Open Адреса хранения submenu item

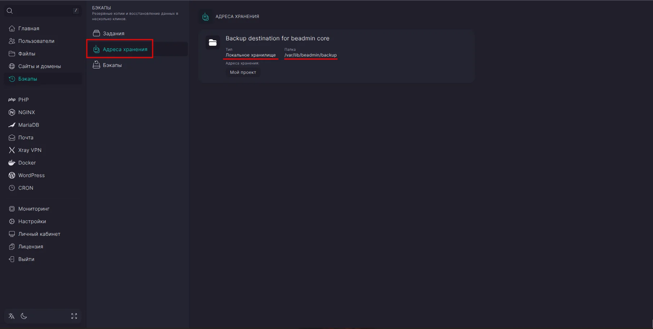point(125,49)
